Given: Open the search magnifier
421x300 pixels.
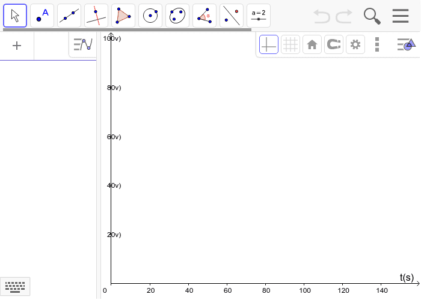Looking at the screenshot, I should tap(372, 16).
